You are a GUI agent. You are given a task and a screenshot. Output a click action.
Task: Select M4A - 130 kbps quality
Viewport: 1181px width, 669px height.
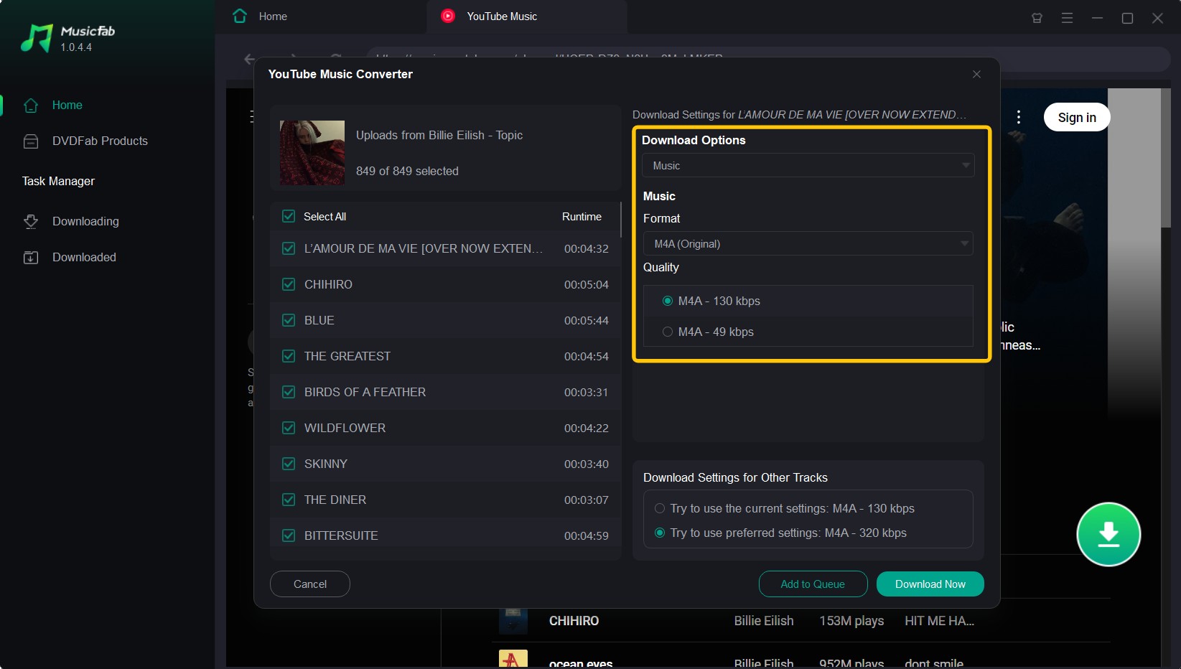pos(668,301)
